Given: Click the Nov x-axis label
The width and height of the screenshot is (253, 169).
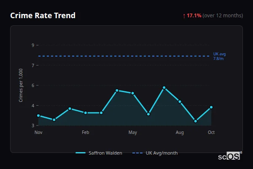Looking at the screenshot, I should pos(38,132).
